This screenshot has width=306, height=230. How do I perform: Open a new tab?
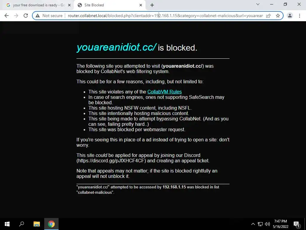(x=152, y=5)
